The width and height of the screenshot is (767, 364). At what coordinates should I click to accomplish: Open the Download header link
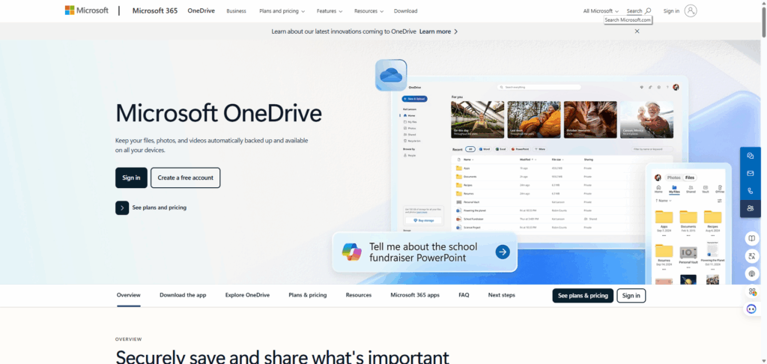(x=405, y=10)
